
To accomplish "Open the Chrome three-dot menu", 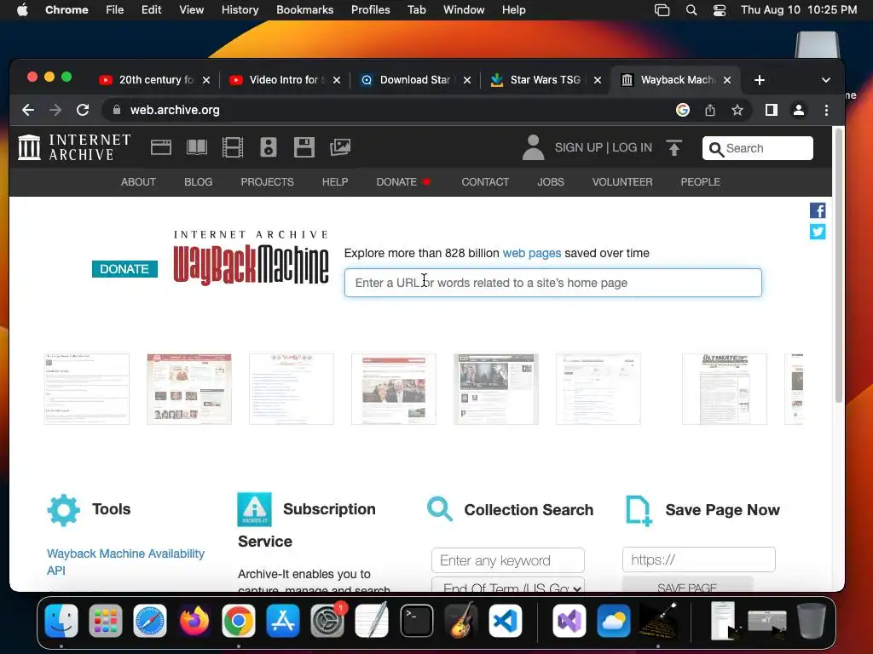I will (x=826, y=110).
